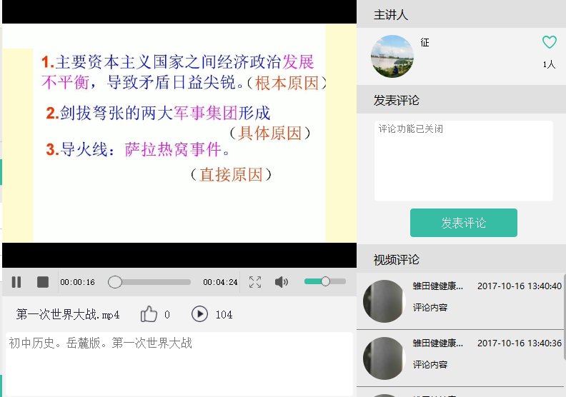Viewport: 566px width, 397px height.
Task: Click the video description text area
Action: pyautogui.click(x=179, y=364)
